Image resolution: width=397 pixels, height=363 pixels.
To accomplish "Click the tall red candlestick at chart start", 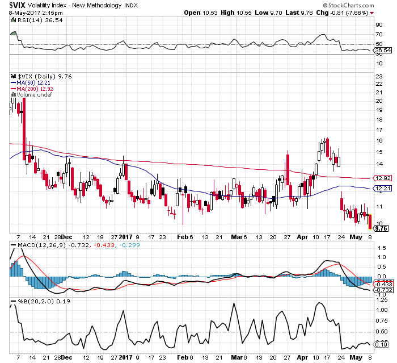I will [x=24, y=129].
